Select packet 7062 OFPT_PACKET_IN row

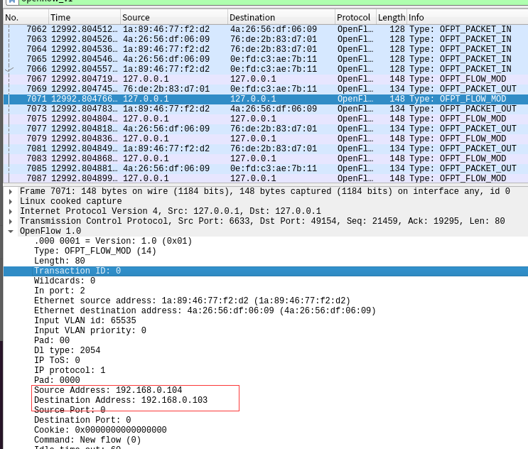[x=266, y=29]
